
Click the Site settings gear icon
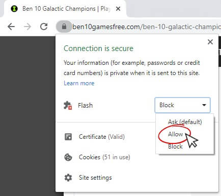pos(68,178)
